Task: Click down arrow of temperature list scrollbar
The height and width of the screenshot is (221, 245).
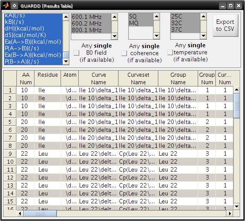Action: coord(203,36)
